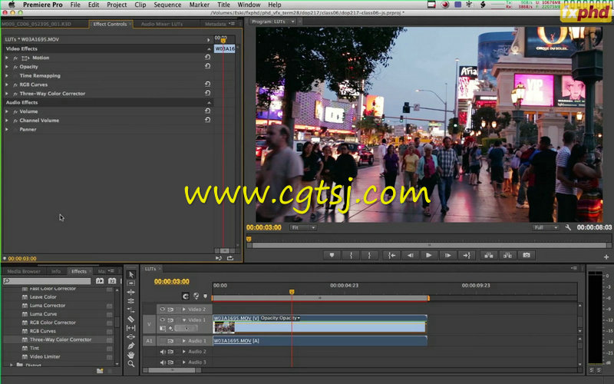Image resolution: width=614 pixels, height=384 pixels.
Task: Select the Slip tool
Action: coord(131,328)
